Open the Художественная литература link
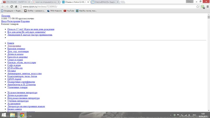The image size is (210, 118). point(22,93)
